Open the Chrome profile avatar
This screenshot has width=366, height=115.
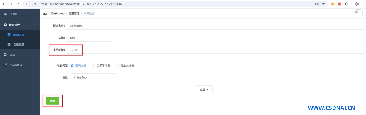357,4
